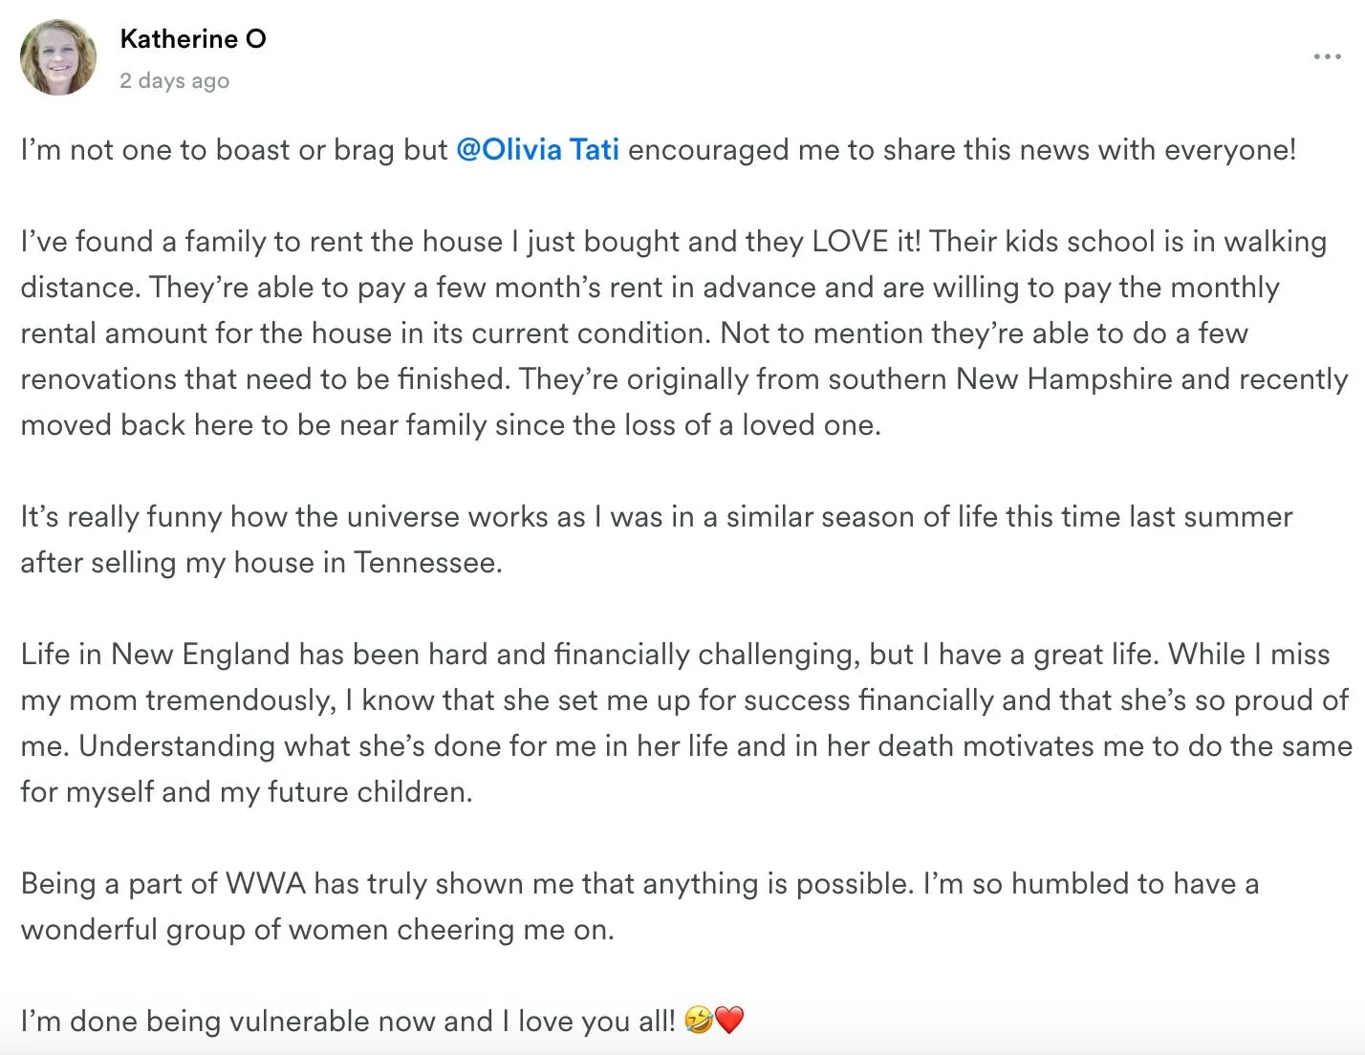
Task: Click 'wonderful group of women cheering me on'
Action: coord(317,930)
